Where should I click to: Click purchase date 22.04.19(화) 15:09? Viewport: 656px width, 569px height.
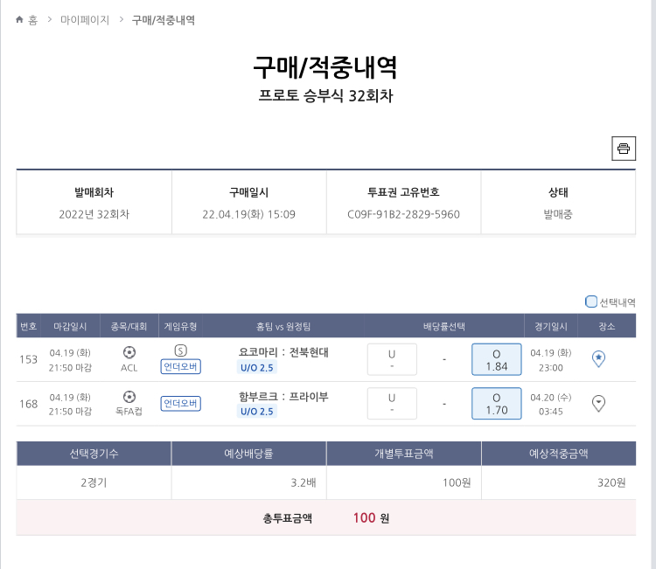point(249,214)
